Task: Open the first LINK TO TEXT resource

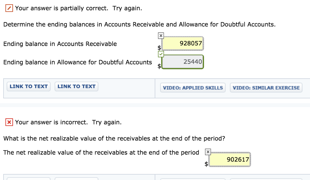Action: coord(28,86)
